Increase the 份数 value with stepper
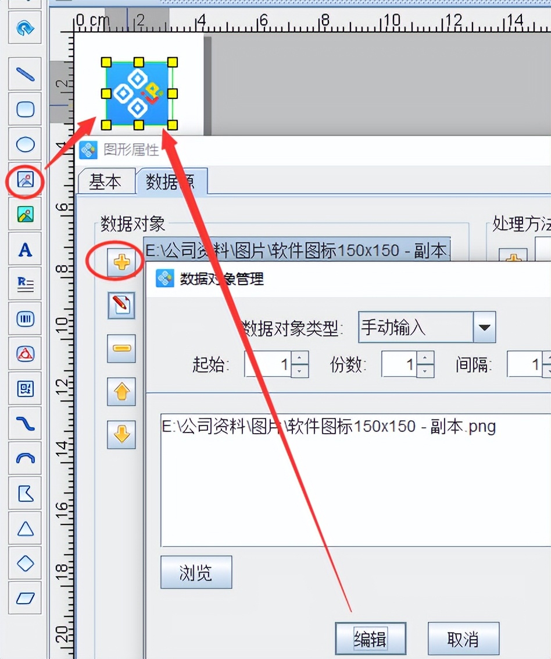Image resolution: width=551 pixels, height=659 pixels. point(425,357)
